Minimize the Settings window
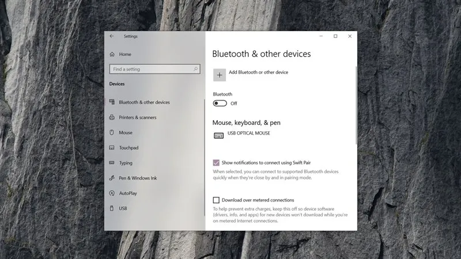This screenshot has width=461, height=259. (x=321, y=36)
